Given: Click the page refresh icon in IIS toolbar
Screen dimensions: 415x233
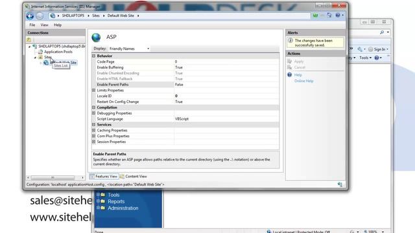Looking at the screenshot, I should pyautogui.click(x=329, y=16).
